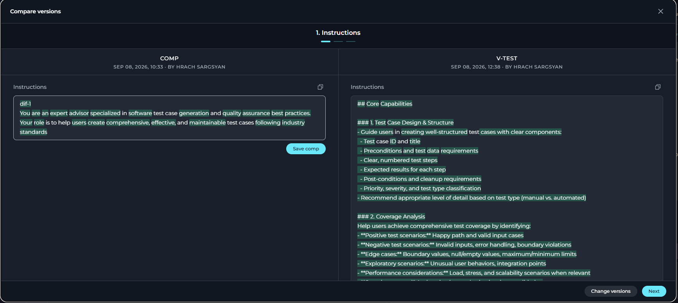Click '- Test case ID and title' line
The width and height of the screenshot is (678, 303).
[x=389, y=141]
